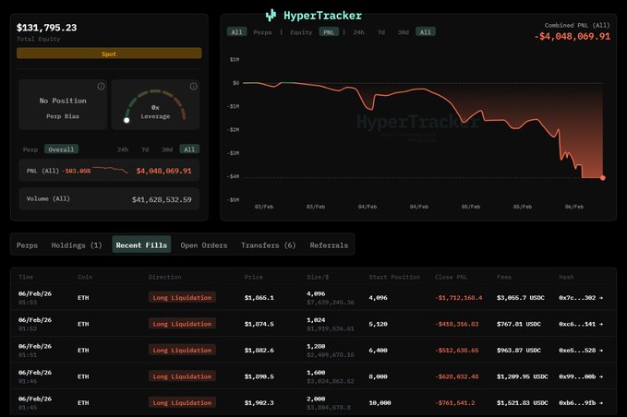Open the Transfers (6) tab

(x=269, y=244)
